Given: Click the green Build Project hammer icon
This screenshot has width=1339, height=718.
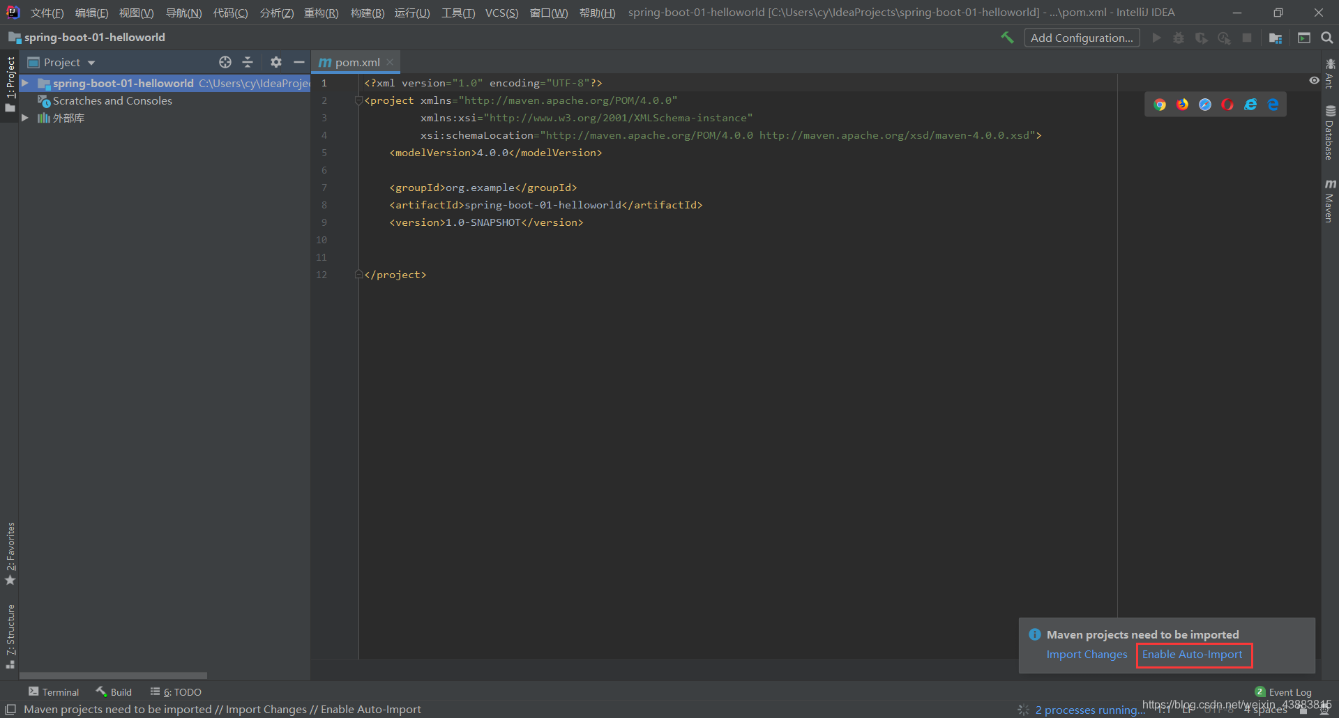Looking at the screenshot, I should pos(1007,38).
